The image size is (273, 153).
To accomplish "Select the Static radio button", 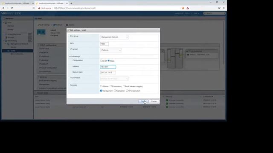I will tap(109, 61).
